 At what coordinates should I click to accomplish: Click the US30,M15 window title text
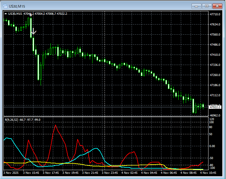coord(17,6)
